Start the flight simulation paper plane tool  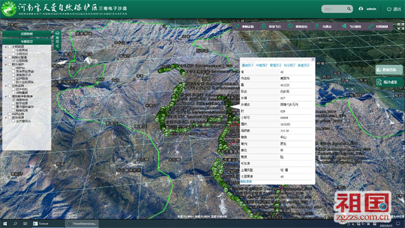tap(344, 27)
